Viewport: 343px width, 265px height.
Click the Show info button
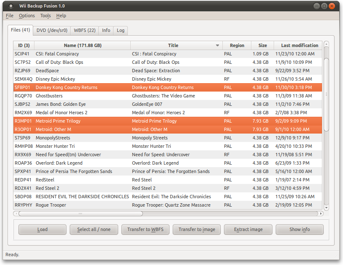pos(300,229)
